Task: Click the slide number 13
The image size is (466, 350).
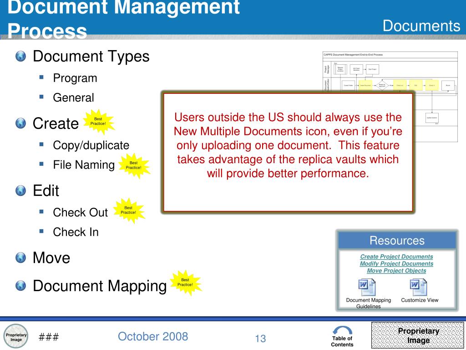Action: point(260,339)
